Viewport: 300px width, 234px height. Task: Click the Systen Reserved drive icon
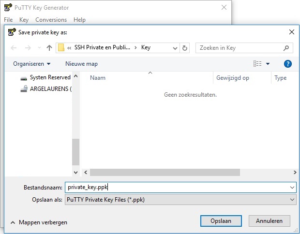point(24,78)
